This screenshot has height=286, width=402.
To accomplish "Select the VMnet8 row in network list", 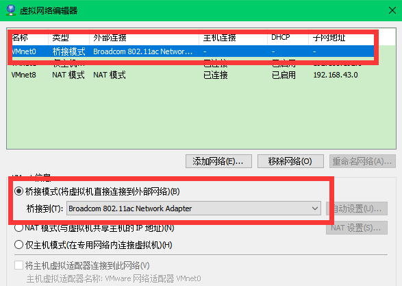I will (x=202, y=75).
